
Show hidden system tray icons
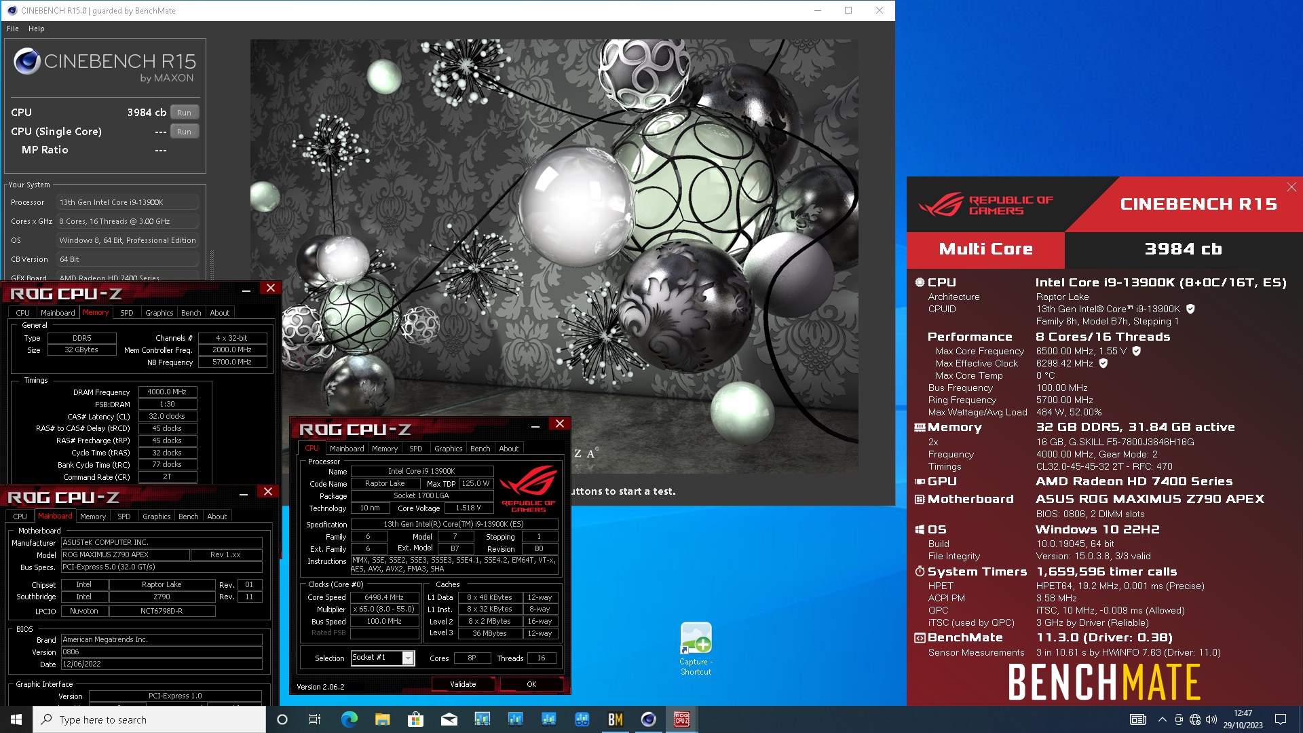point(1163,719)
